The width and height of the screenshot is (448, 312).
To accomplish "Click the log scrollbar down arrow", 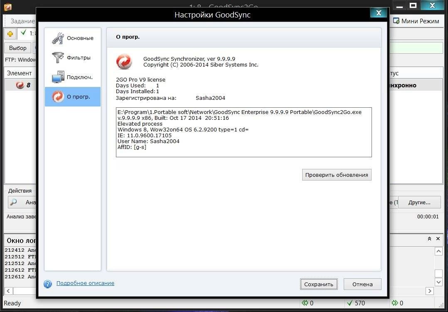I will [x=438, y=282].
